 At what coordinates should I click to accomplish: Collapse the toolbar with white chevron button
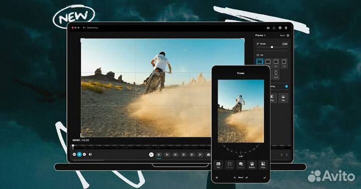click(151, 155)
